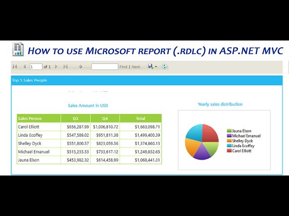
Task: Click the Next search result link
Action: click(x=135, y=67)
